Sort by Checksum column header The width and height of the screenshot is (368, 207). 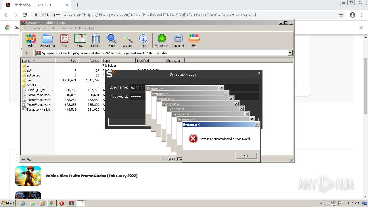click(174, 60)
